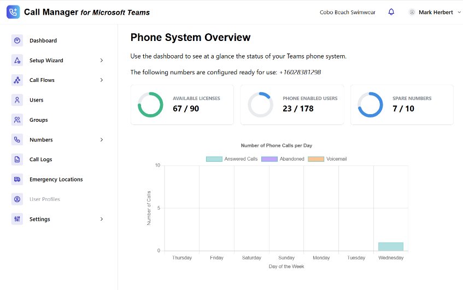Toggle Voicemail series in chart legend
463x290 pixels.
[x=327, y=159]
